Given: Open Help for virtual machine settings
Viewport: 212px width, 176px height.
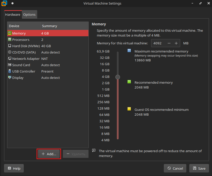Looking at the screenshot, I should [14, 168].
